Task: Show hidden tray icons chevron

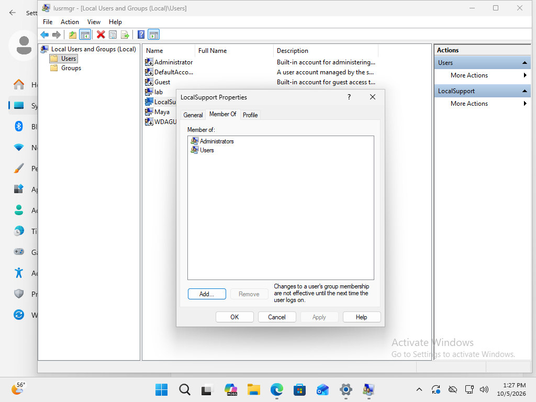Action: (x=419, y=389)
